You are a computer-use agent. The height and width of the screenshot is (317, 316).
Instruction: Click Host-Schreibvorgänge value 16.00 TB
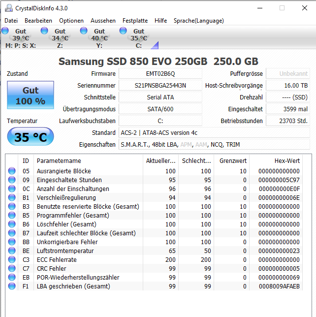click(x=288, y=86)
